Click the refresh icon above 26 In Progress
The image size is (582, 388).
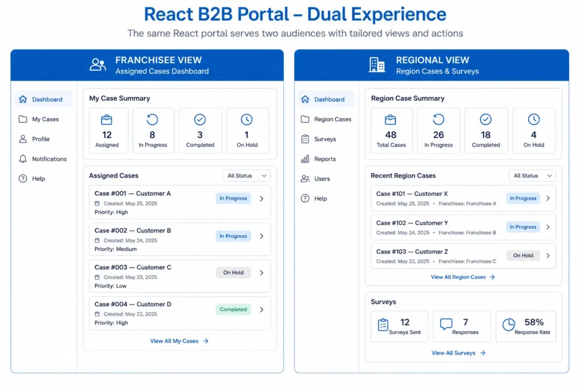438,119
